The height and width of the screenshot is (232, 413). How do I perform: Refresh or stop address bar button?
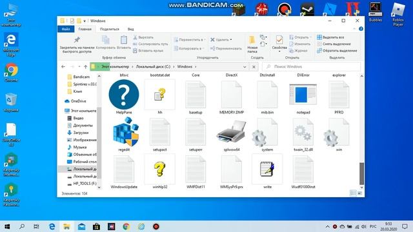pos(254,67)
